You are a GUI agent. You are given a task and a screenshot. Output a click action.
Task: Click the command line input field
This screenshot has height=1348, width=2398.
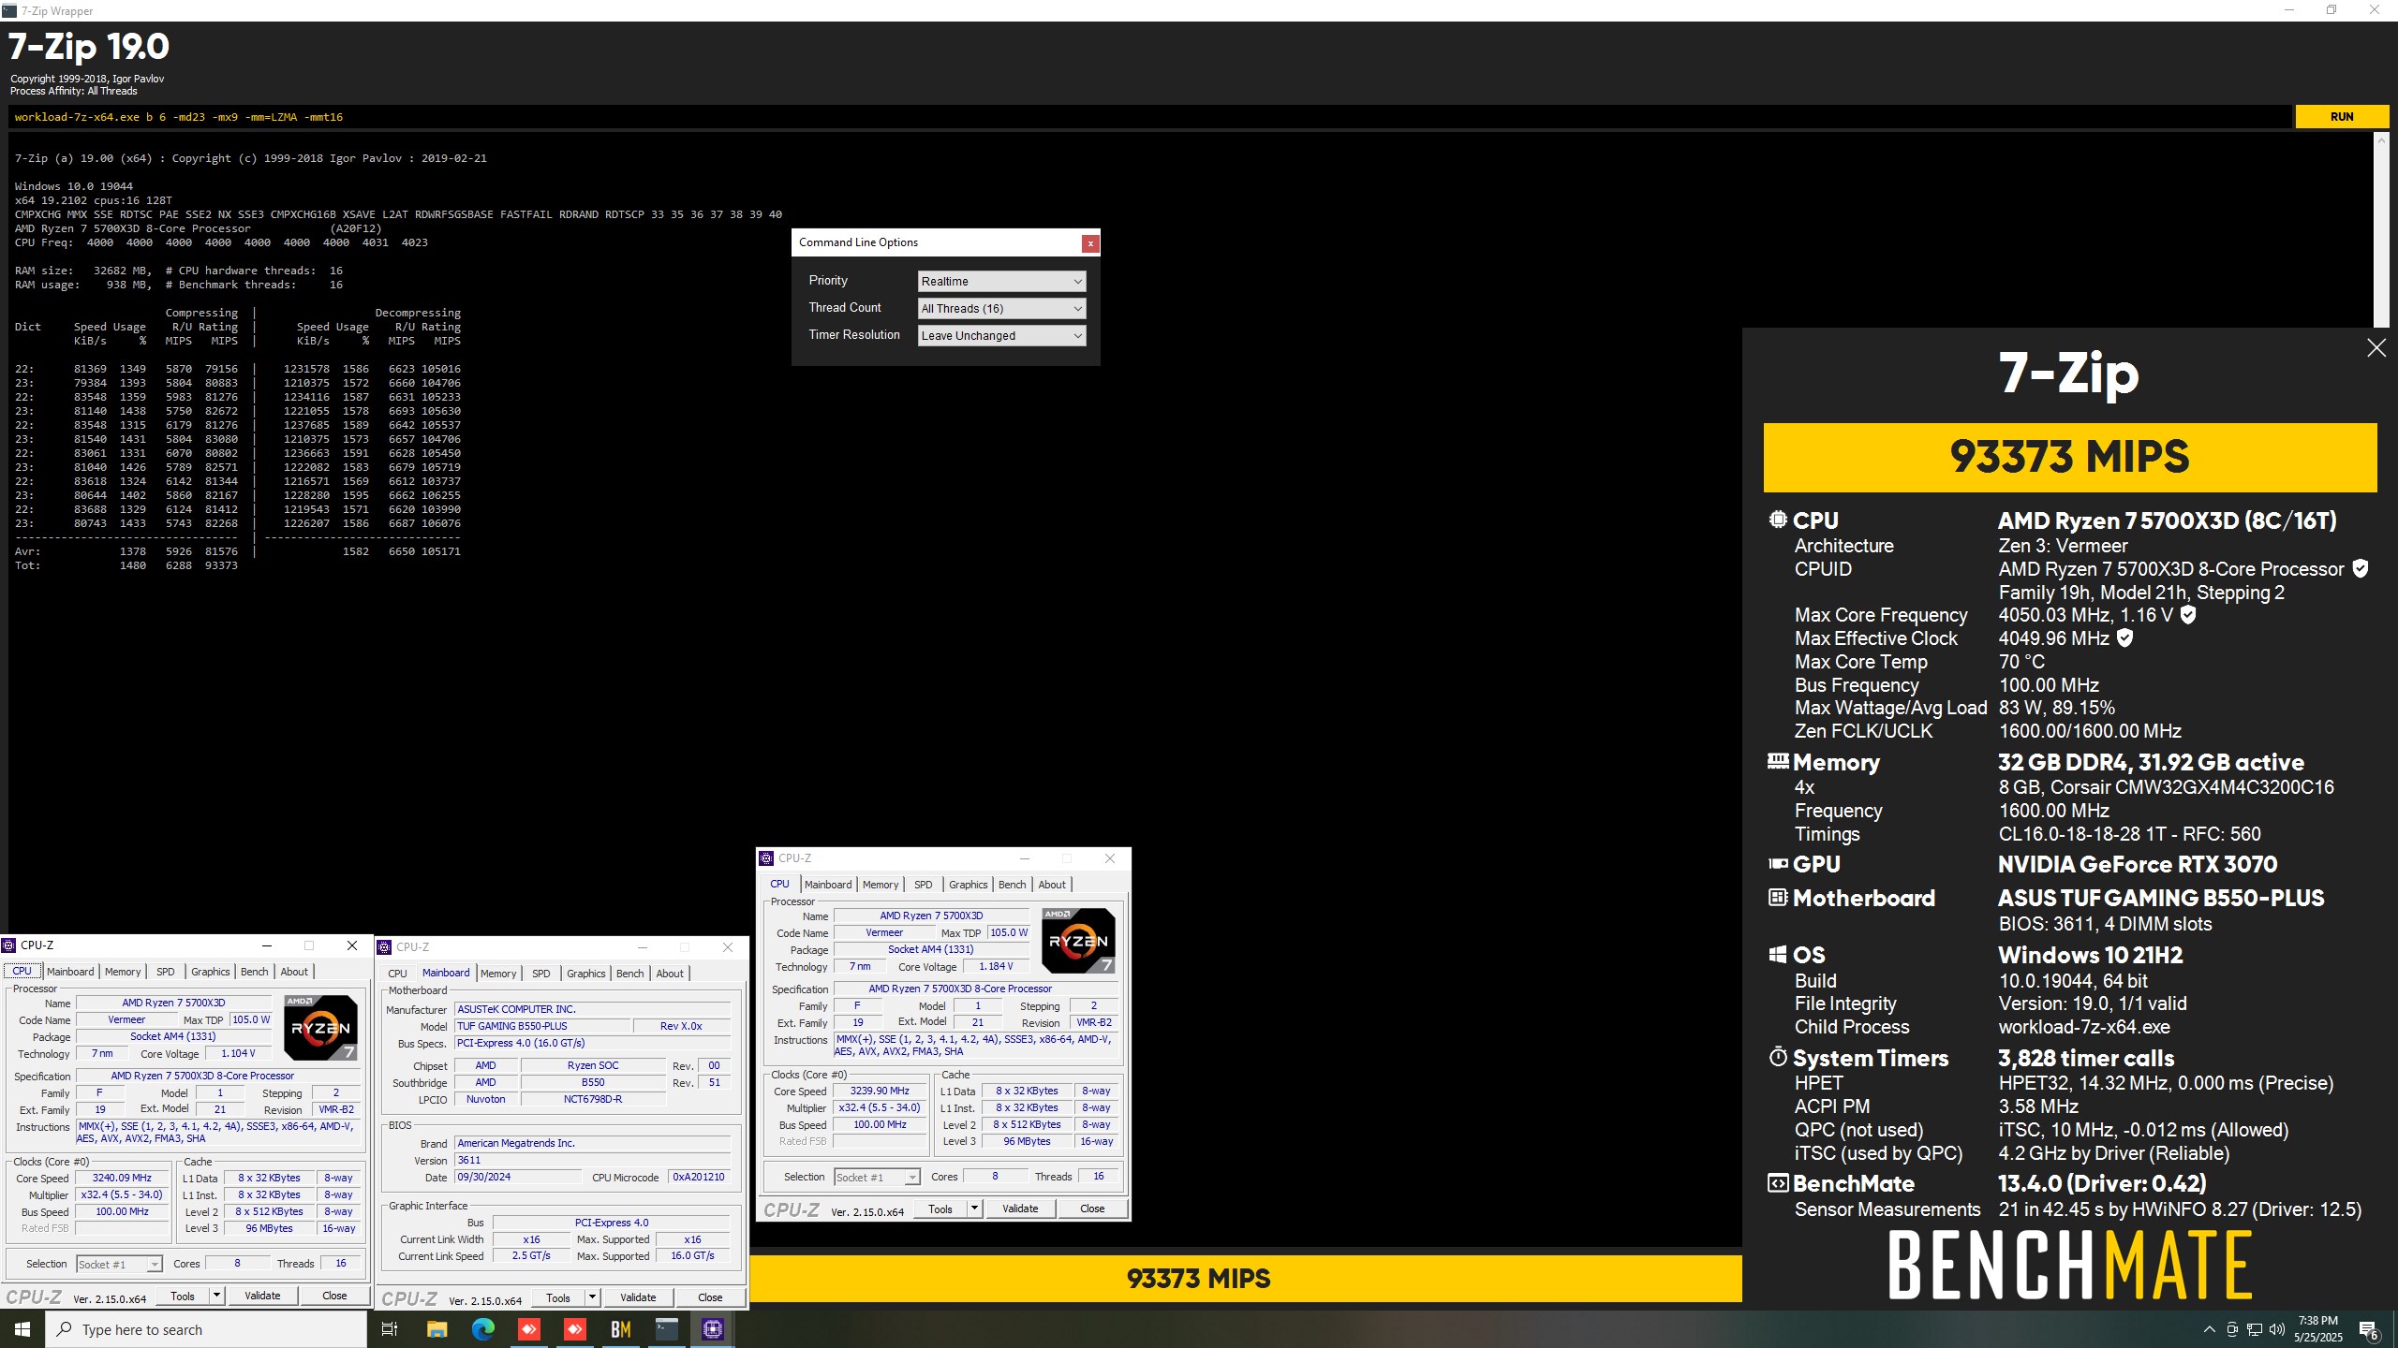coord(1150,117)
